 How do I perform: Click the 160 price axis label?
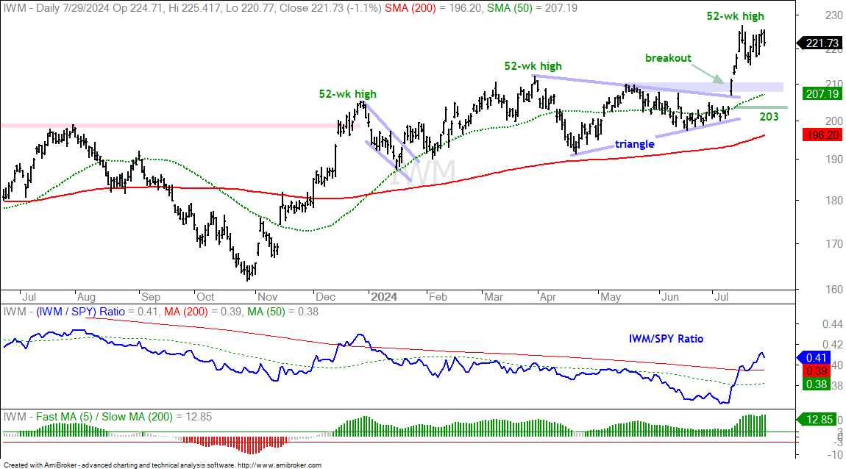coord(833,290)
